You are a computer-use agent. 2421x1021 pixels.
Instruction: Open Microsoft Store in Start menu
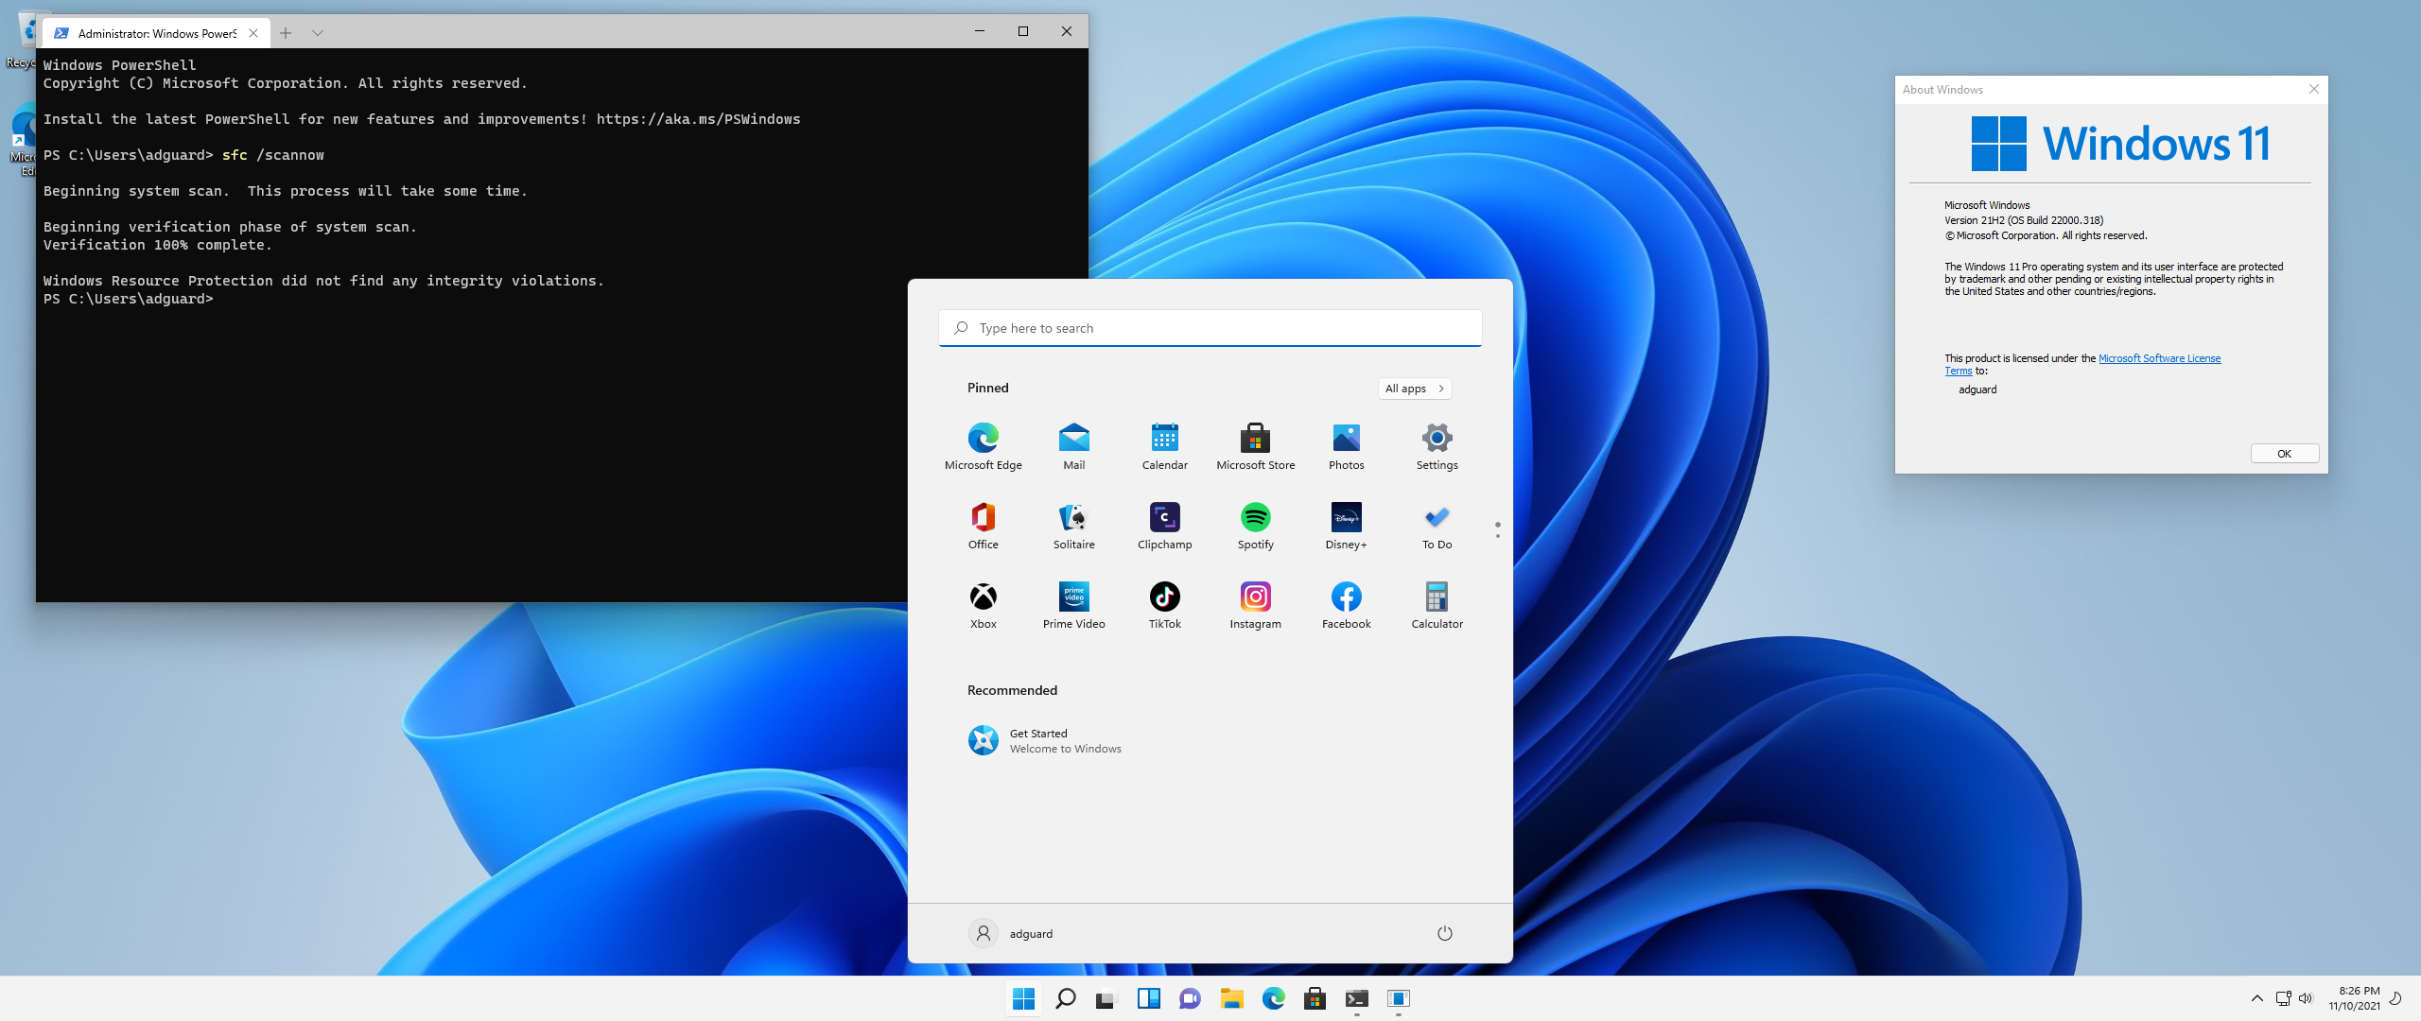point(1255,446)
